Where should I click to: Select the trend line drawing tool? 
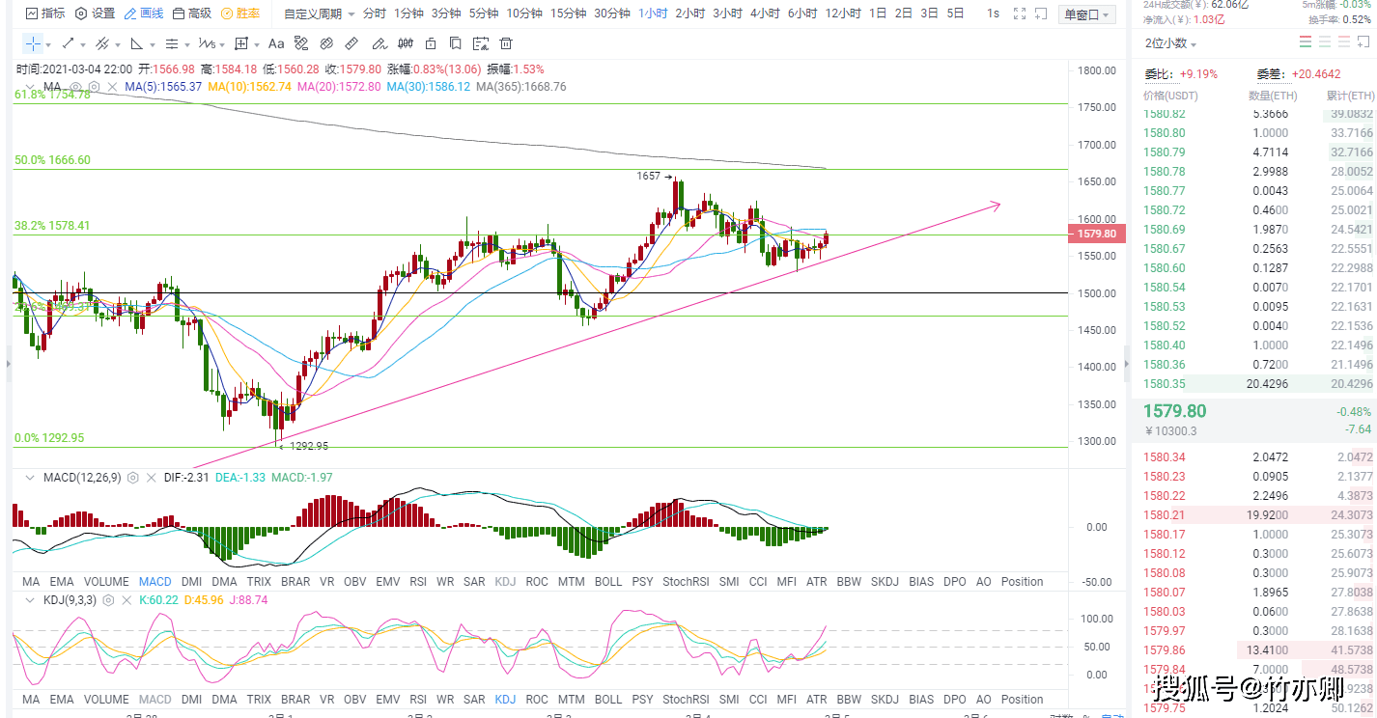point(68,43)
